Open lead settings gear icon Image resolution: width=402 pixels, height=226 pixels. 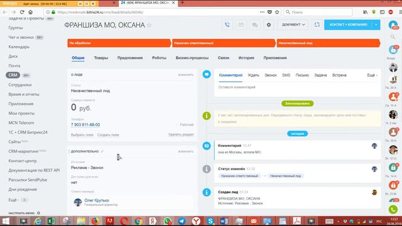[x=269, y=25]
